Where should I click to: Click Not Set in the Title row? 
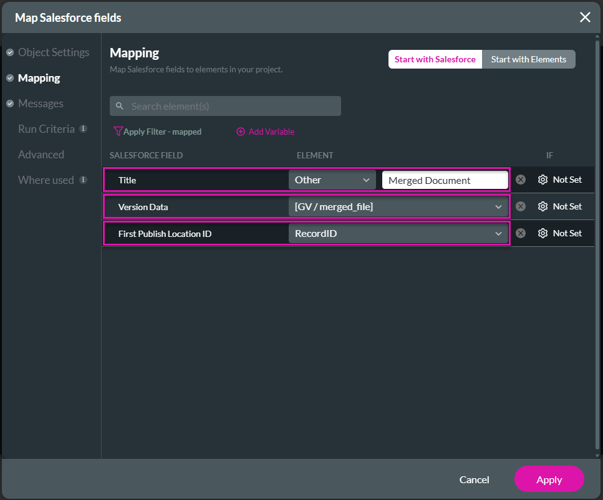tap(567, 180)
